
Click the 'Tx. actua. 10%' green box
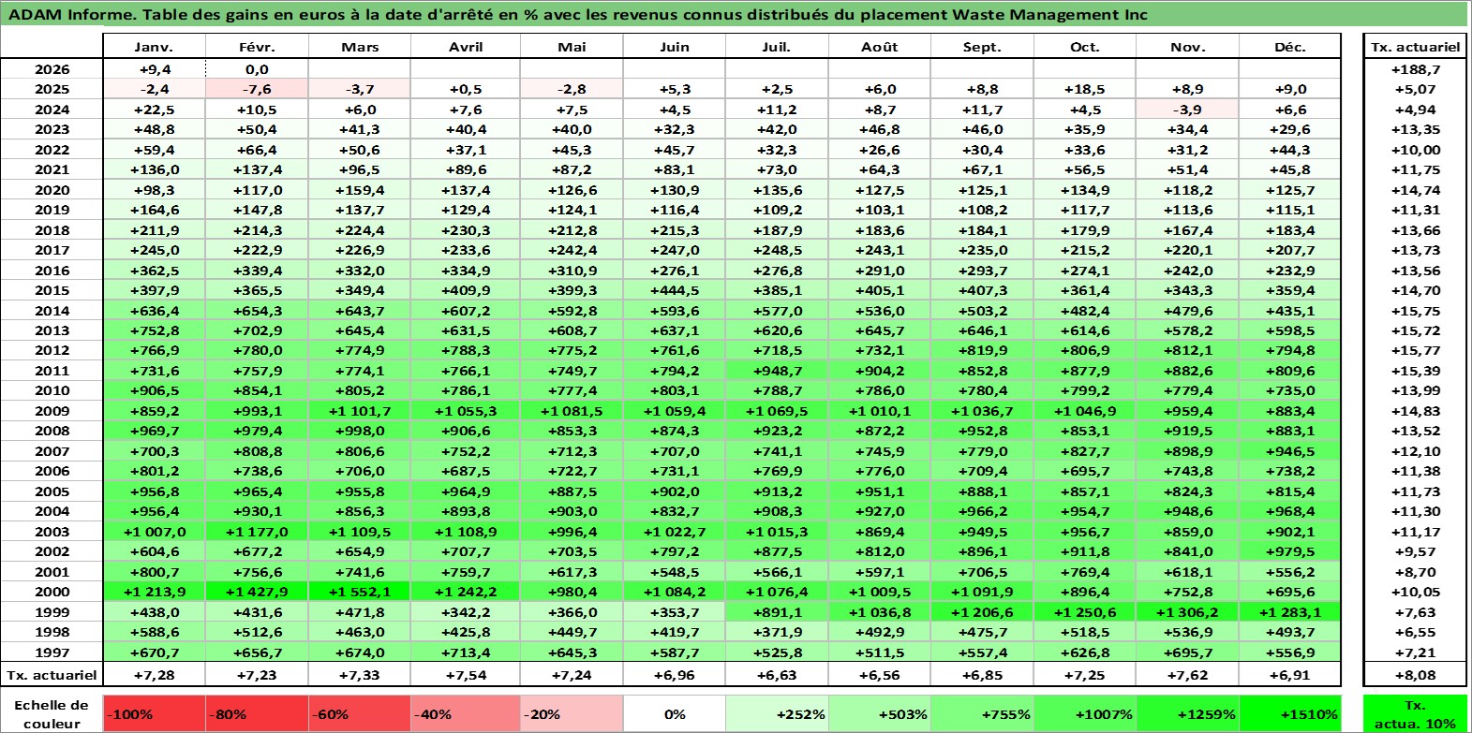point(1415,713)
